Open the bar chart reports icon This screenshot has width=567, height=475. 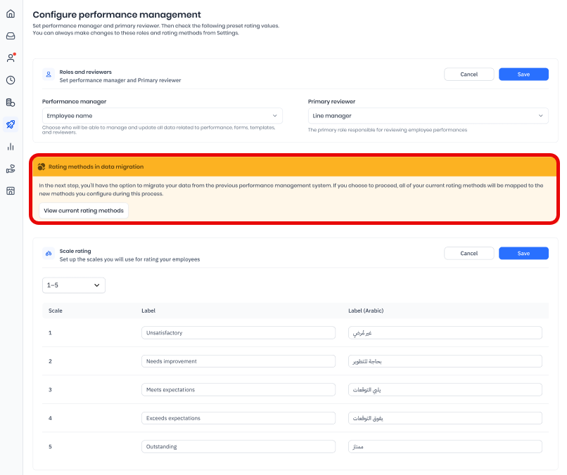click(11, 147)
